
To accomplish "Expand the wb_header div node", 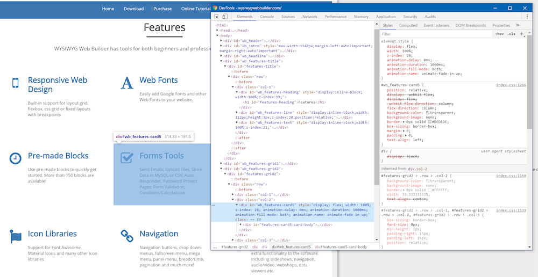I will pyautogui.click(x=221, y=40).
